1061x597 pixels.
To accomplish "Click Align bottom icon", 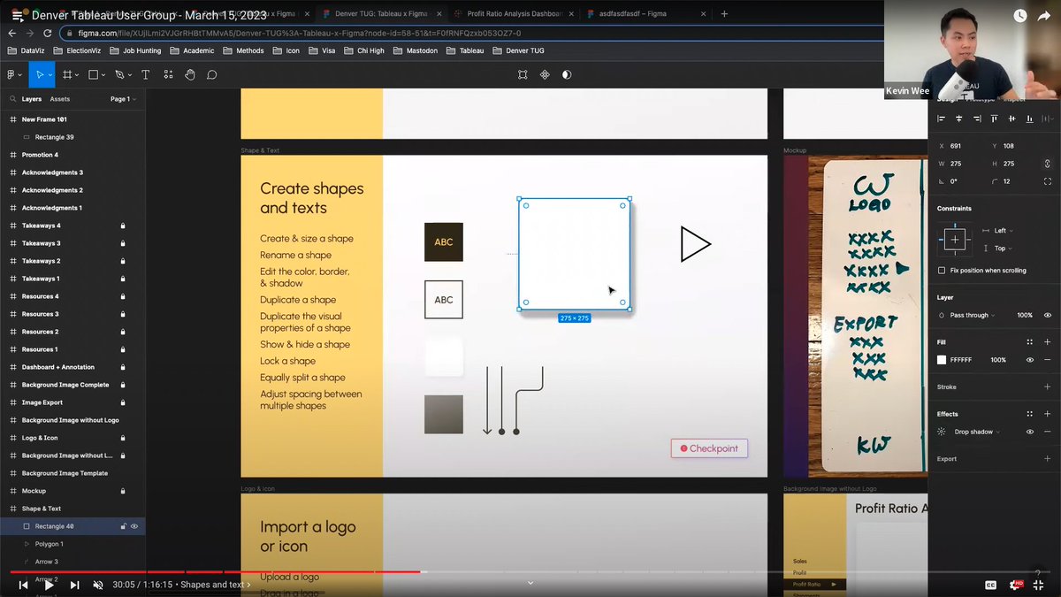I will [1029, 118].
